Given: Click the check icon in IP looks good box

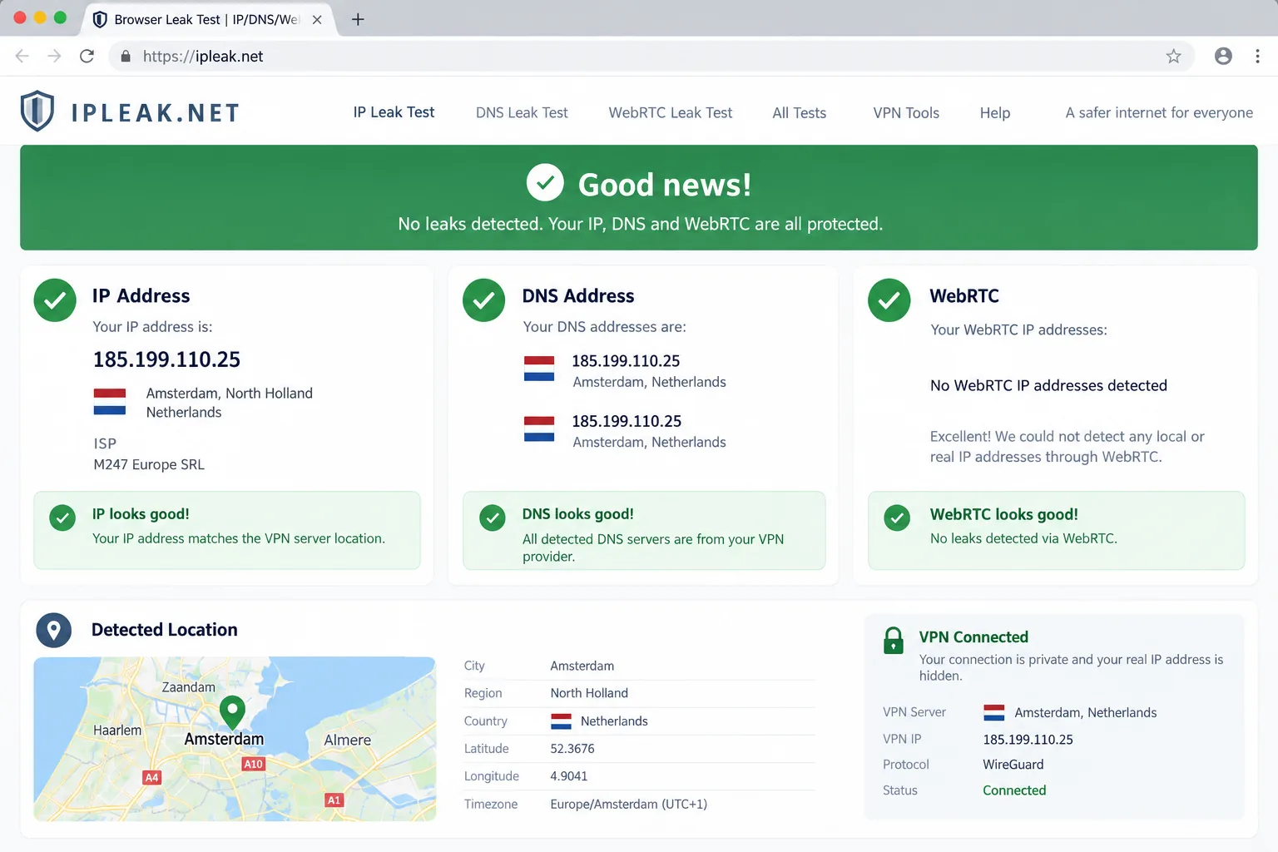Looking at the screenshot, I should [62, 518].
